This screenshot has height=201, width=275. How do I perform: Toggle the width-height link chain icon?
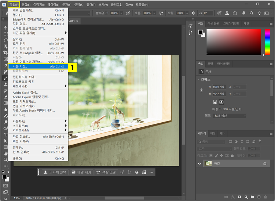[x=201, y=90]
